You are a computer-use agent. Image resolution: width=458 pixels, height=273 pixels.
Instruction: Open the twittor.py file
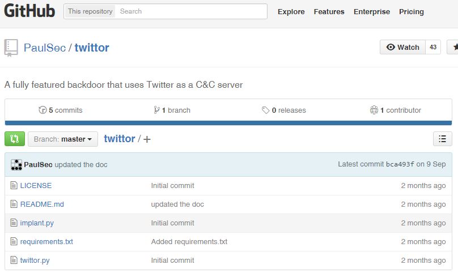pos(35,261)
